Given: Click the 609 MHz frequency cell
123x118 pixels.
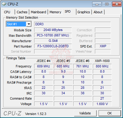Looking at the screenshot, I should 44,66.
